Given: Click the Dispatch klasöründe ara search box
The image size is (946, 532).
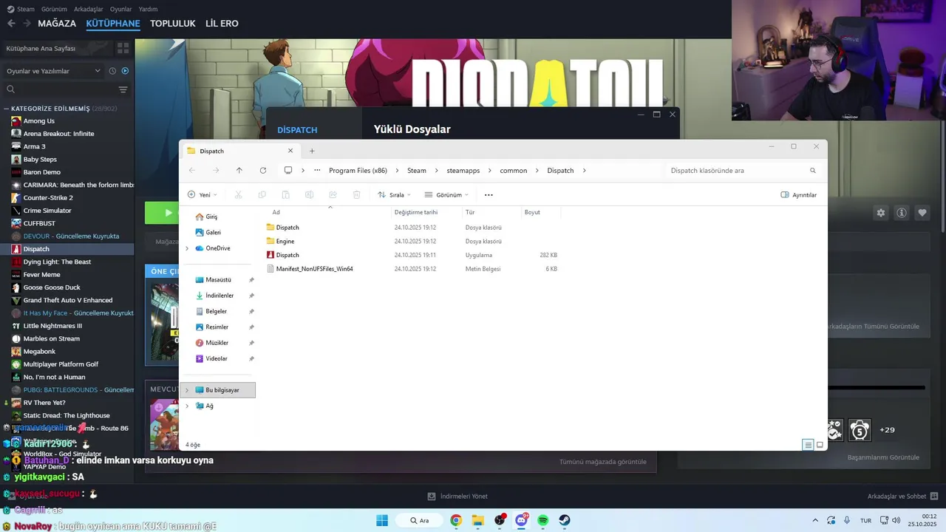Looking at the screenshot, I should (x=741, y=171).
